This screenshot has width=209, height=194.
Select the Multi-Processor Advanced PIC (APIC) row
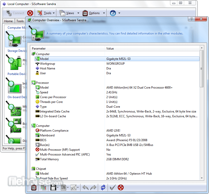[117, 154]
